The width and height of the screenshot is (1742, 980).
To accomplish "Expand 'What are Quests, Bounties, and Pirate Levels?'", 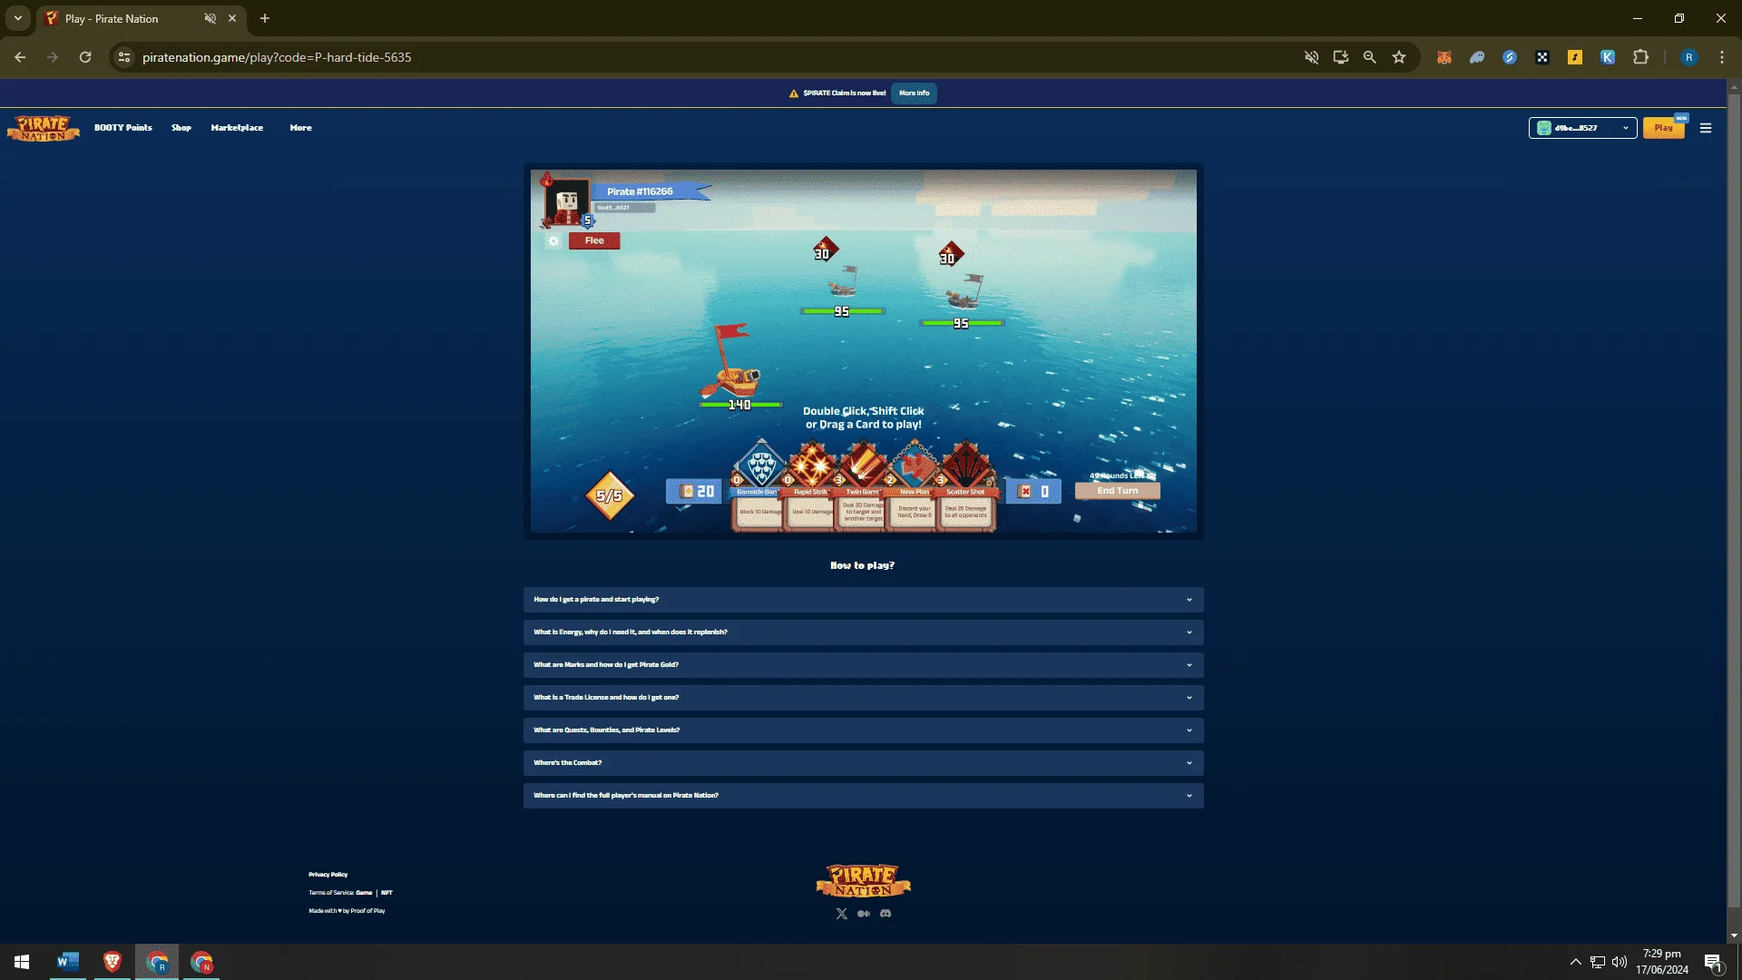I will coord(863,730).
